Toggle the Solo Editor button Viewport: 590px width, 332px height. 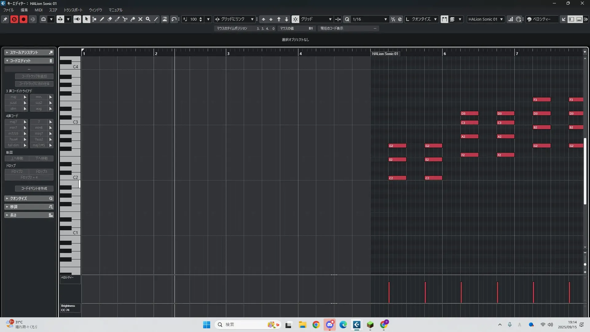click(x=14, y=19)
